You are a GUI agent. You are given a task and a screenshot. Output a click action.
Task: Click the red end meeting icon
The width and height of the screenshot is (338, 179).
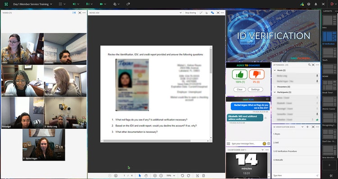pyautogui.click(x=332, y=4)
